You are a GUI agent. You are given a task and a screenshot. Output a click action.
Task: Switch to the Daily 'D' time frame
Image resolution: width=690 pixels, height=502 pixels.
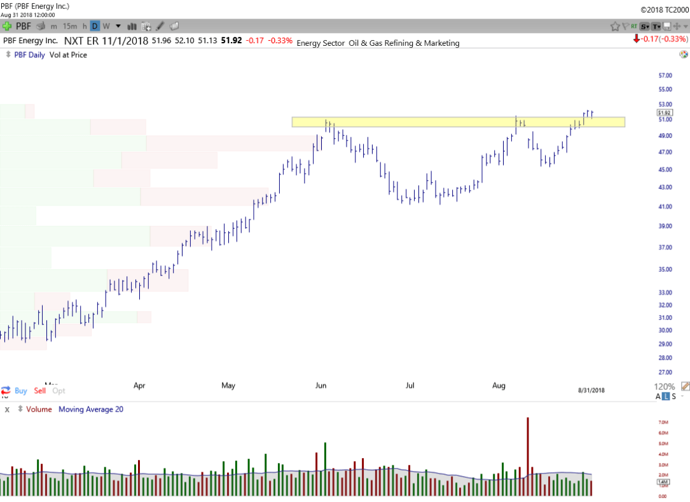pyautogui.click(x=94, y=26)
